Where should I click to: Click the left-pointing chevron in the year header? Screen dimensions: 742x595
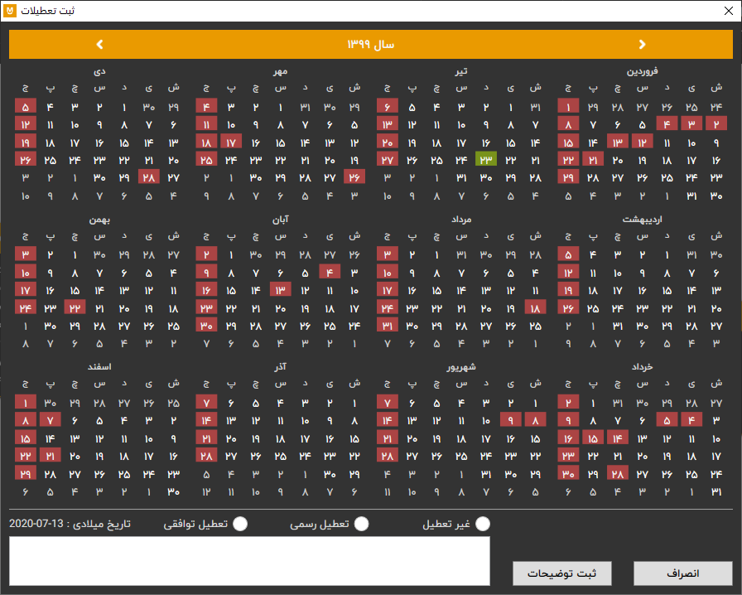coord(100,44)
